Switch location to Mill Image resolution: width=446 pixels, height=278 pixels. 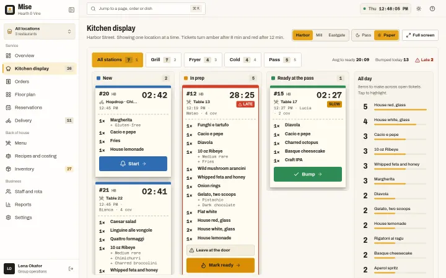pos(319,35)
